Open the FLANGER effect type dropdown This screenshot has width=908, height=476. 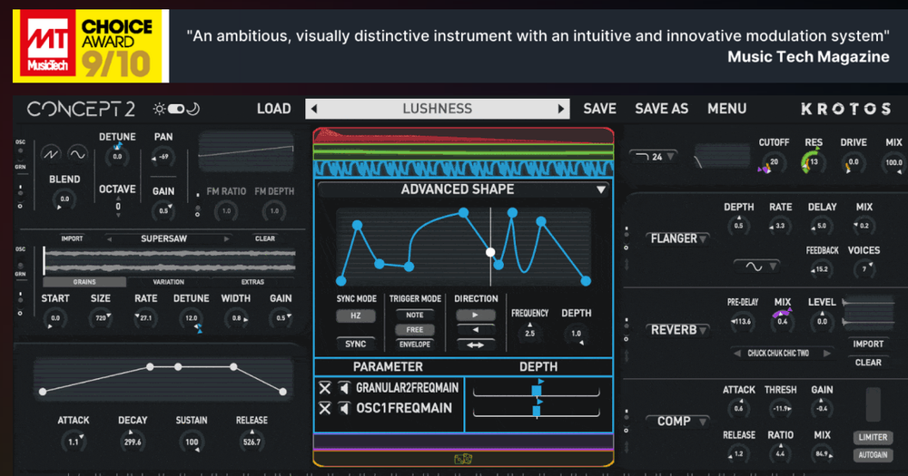[678, 238]
